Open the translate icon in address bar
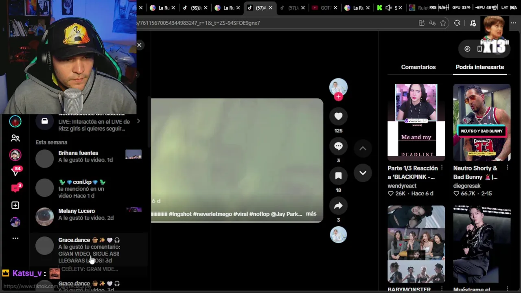 432,23
